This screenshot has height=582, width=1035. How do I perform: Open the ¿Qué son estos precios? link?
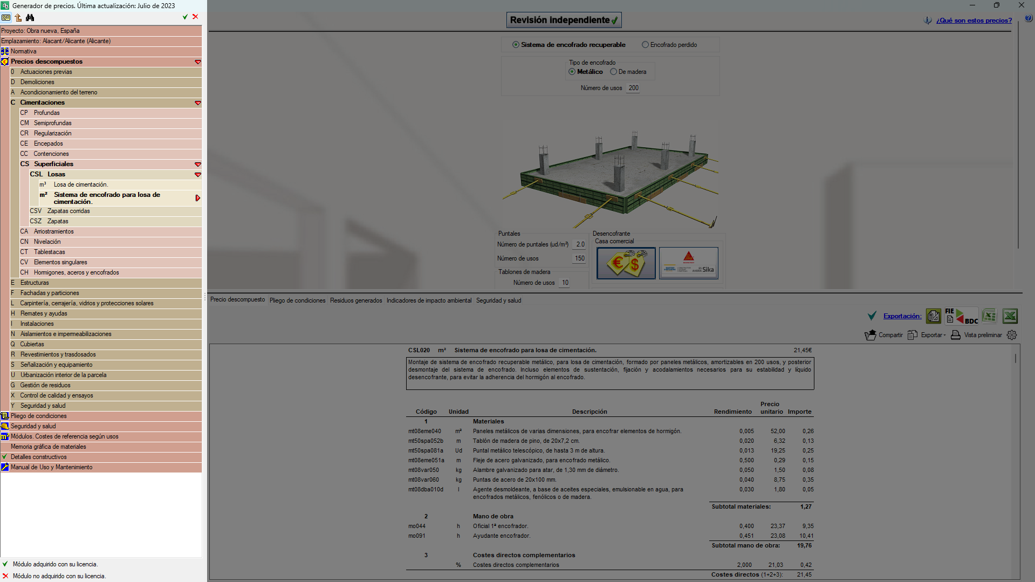coord(974,20)
